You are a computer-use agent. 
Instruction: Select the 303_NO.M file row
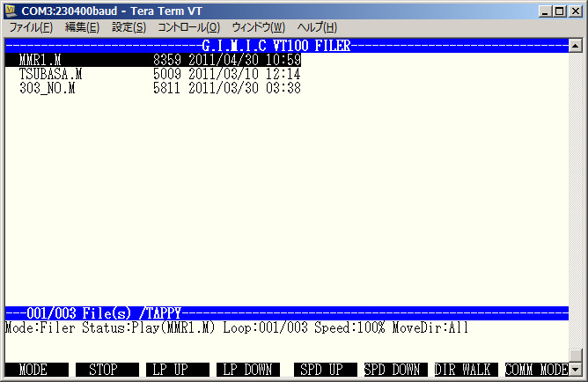(x=160, y=88)
